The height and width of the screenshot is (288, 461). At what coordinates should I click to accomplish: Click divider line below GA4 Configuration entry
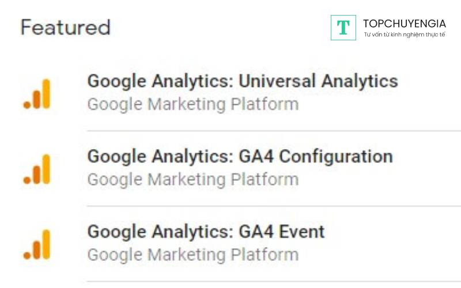(x=274, y=206)
